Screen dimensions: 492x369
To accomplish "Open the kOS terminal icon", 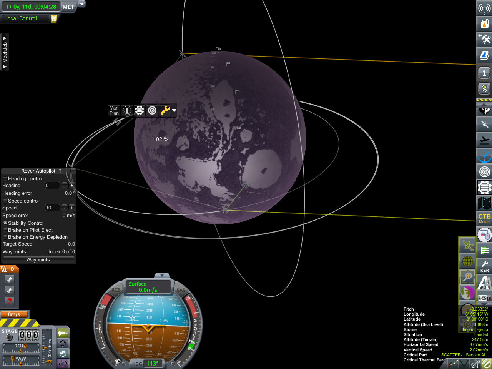I will [484, 298].
